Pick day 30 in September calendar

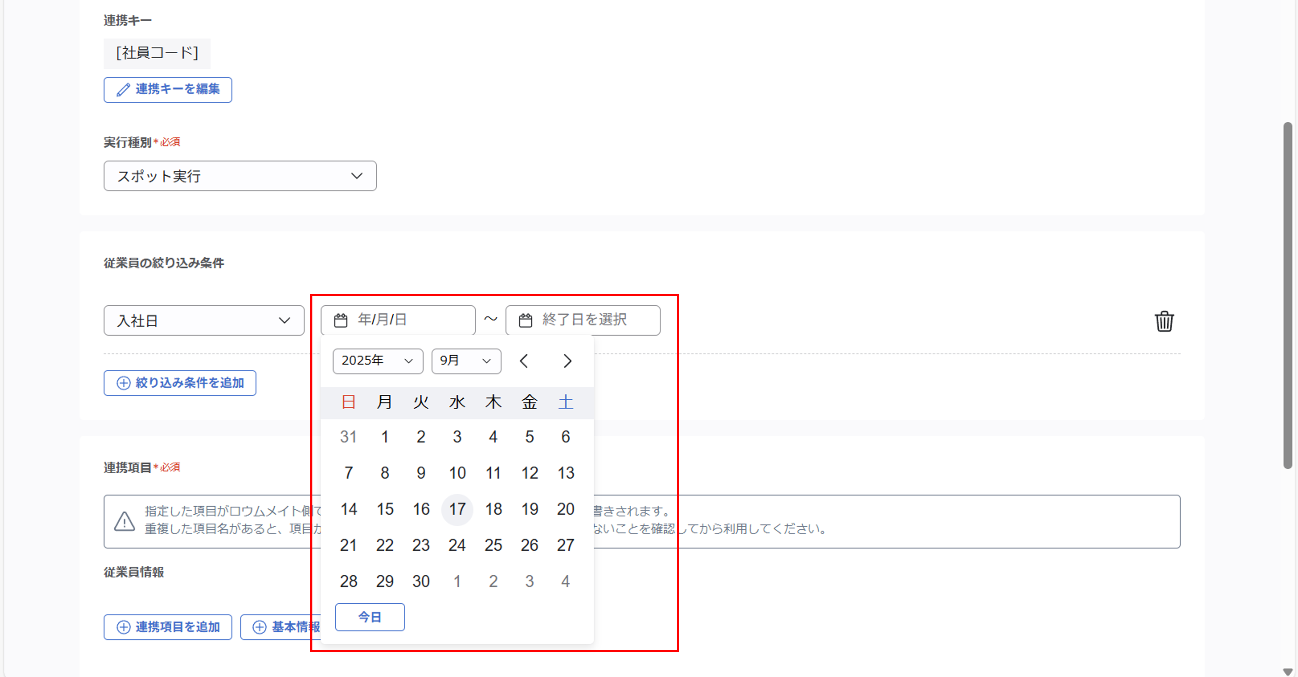[421, 582]
